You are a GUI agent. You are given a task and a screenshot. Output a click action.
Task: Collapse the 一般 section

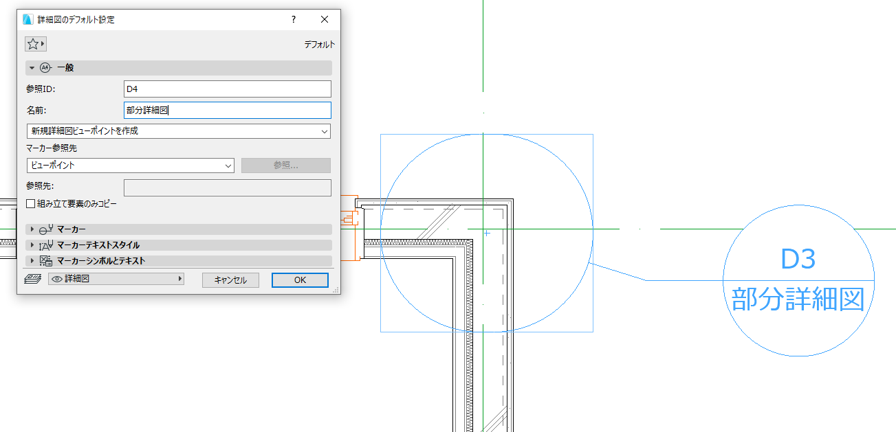pyautogui.click(x=32, y=68)
